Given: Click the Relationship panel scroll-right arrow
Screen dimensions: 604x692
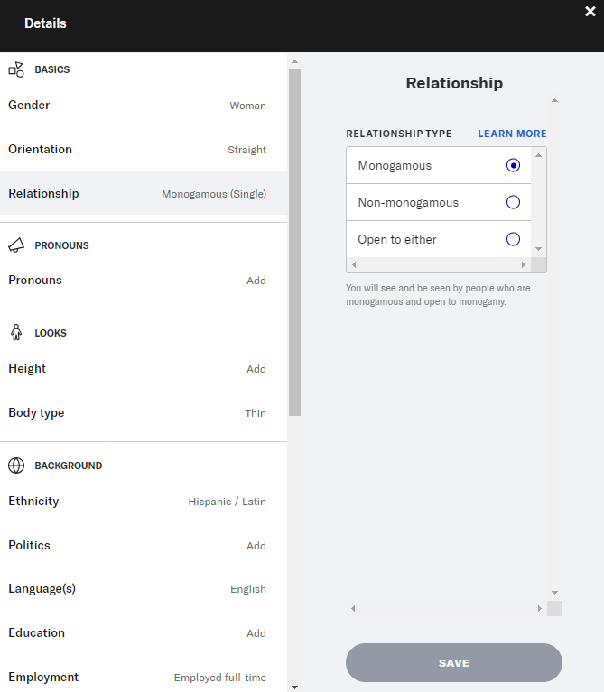Looking at the screenshot, I should point(540,609).
